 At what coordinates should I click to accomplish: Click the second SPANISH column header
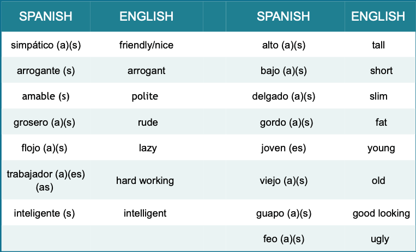point(284,16)
